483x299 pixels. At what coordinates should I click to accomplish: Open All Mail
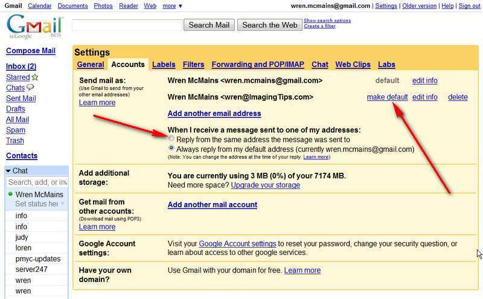(18, 119)
